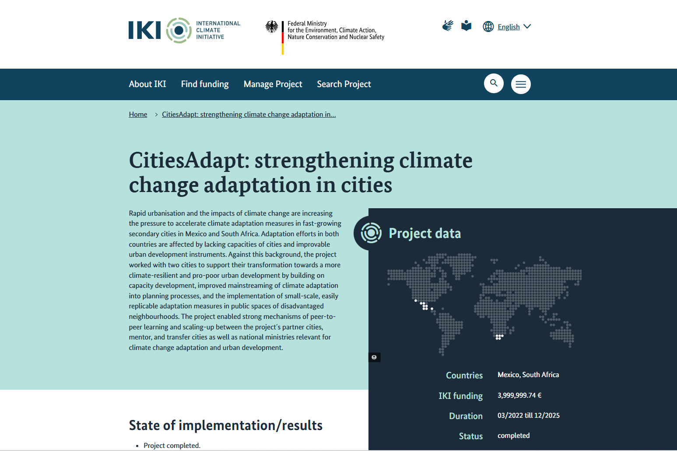Click the 'IKI funding' label

(x=461, y=396)
